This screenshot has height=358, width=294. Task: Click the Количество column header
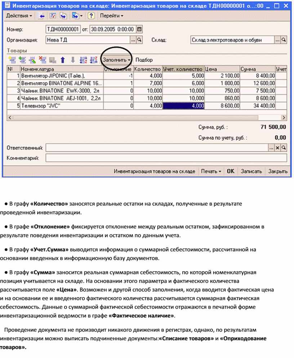coord(148,69)
